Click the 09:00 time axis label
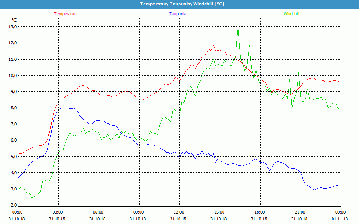Screen dimensions: 359x224 (139, 212)
